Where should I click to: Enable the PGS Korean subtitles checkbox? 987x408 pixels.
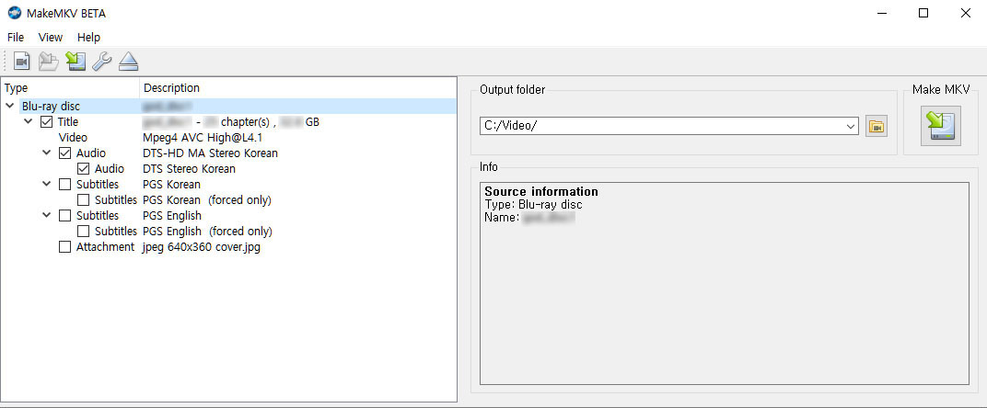point(64,185)
